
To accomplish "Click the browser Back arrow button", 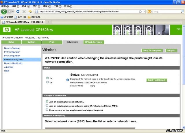I will pyautogui.click(x=4, y=12).
